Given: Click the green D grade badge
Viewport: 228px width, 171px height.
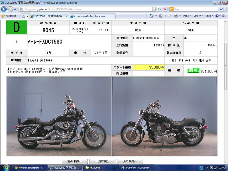Looking at the screenshot, I should click(17, 27).
